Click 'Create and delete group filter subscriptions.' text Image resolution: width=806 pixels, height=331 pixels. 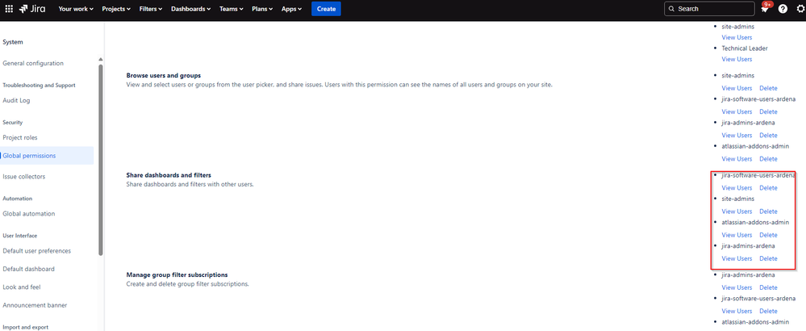[188, 283]
